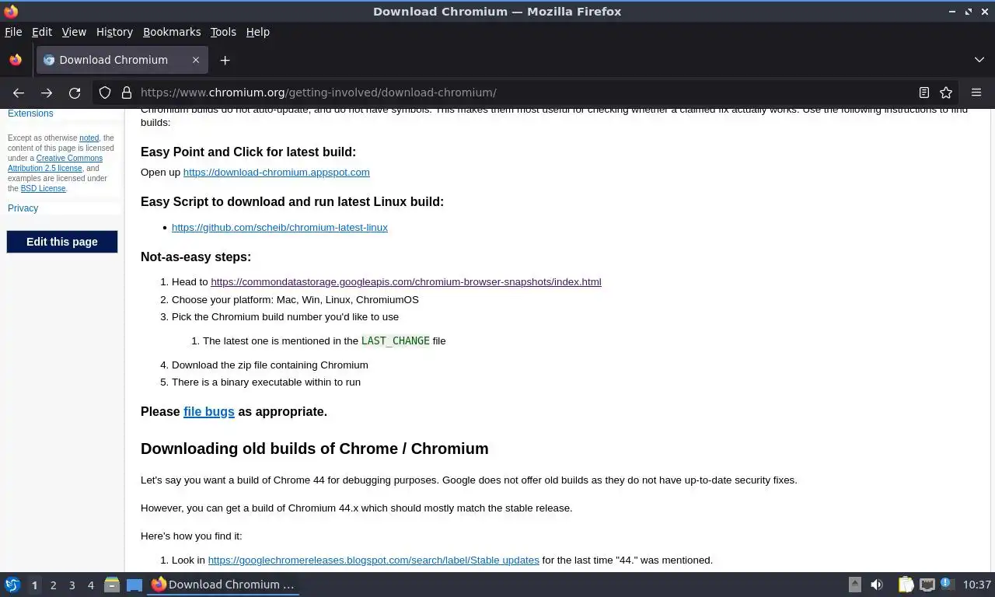995x597 pixels.
Task: Switch to workspace 1
Action: (x=34, y=585)
